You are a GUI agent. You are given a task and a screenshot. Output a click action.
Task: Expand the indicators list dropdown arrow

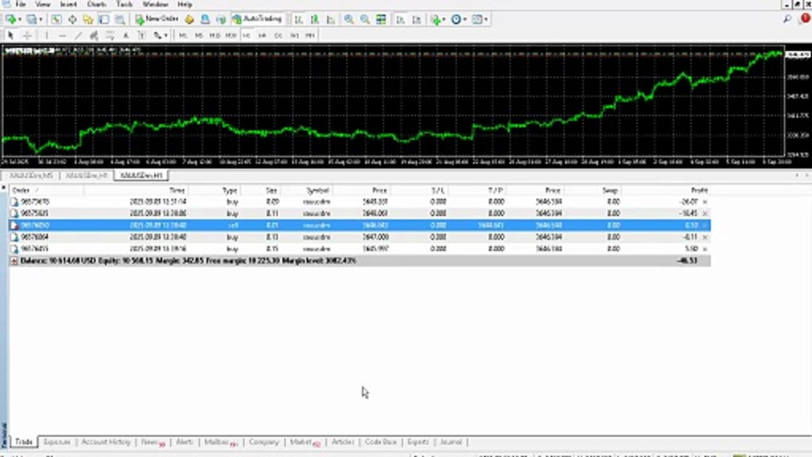click(444, 20)
